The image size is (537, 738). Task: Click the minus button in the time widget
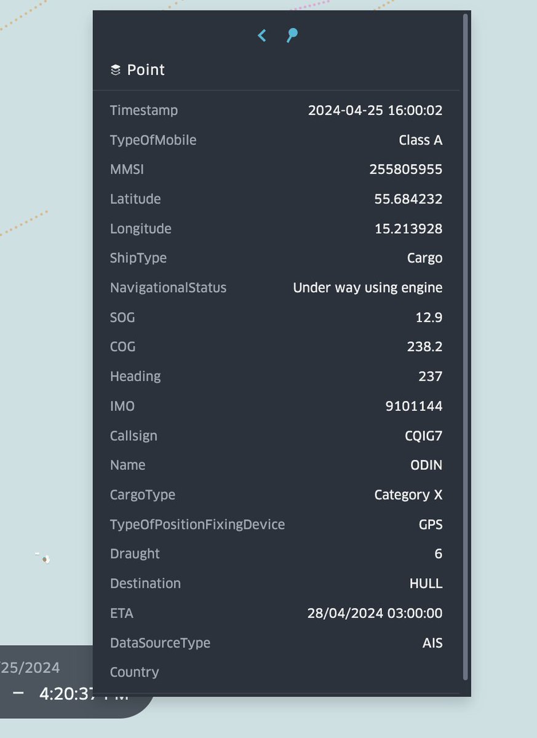pyautogui.click(x=18, y=693)
